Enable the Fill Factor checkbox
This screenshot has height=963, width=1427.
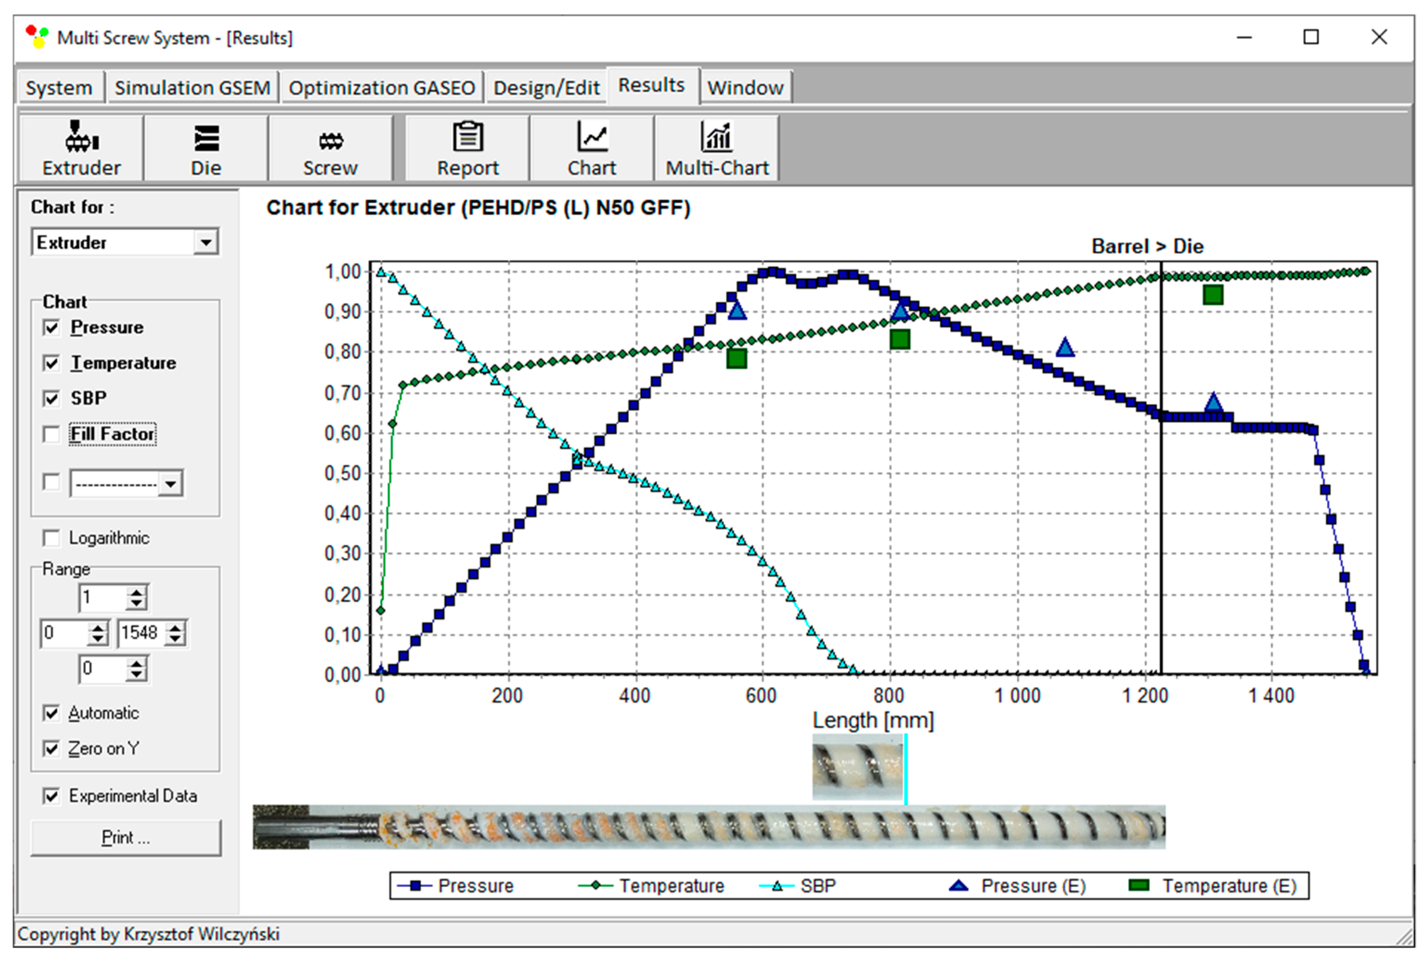(x=52, y=435)
